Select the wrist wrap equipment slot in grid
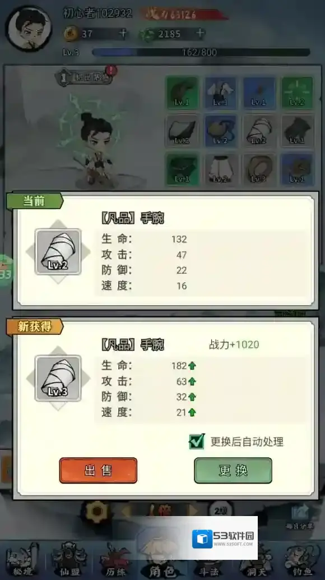 coord(259,131)
